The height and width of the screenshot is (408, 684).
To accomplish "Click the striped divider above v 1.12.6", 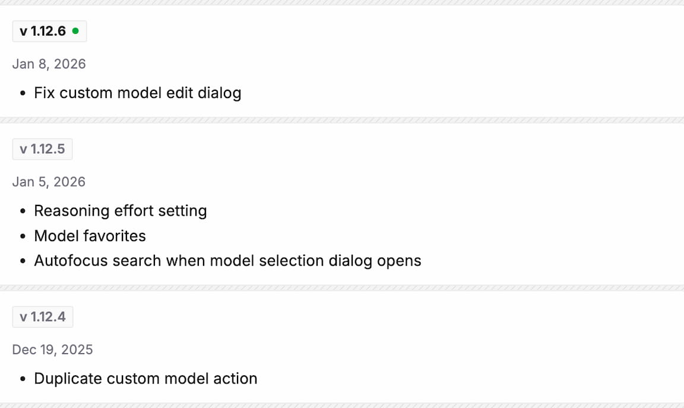I will coord(342,2).
